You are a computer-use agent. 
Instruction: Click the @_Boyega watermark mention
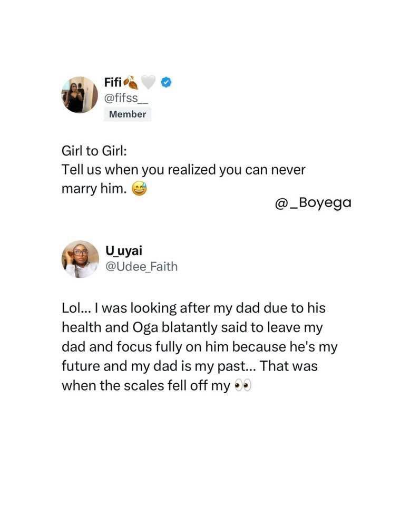pos(313,202)
